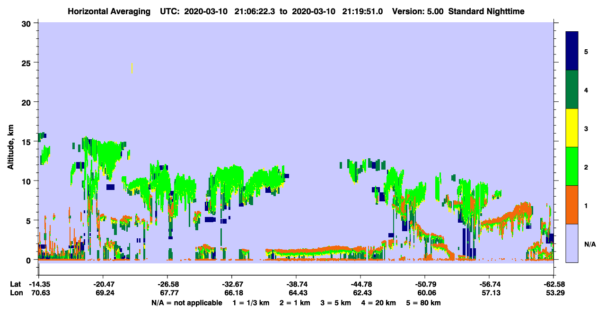The height and width of the screenshot is (316, 615).
Task: Click the dark green colorbar segment labeled 4
Action: point(572,90)
